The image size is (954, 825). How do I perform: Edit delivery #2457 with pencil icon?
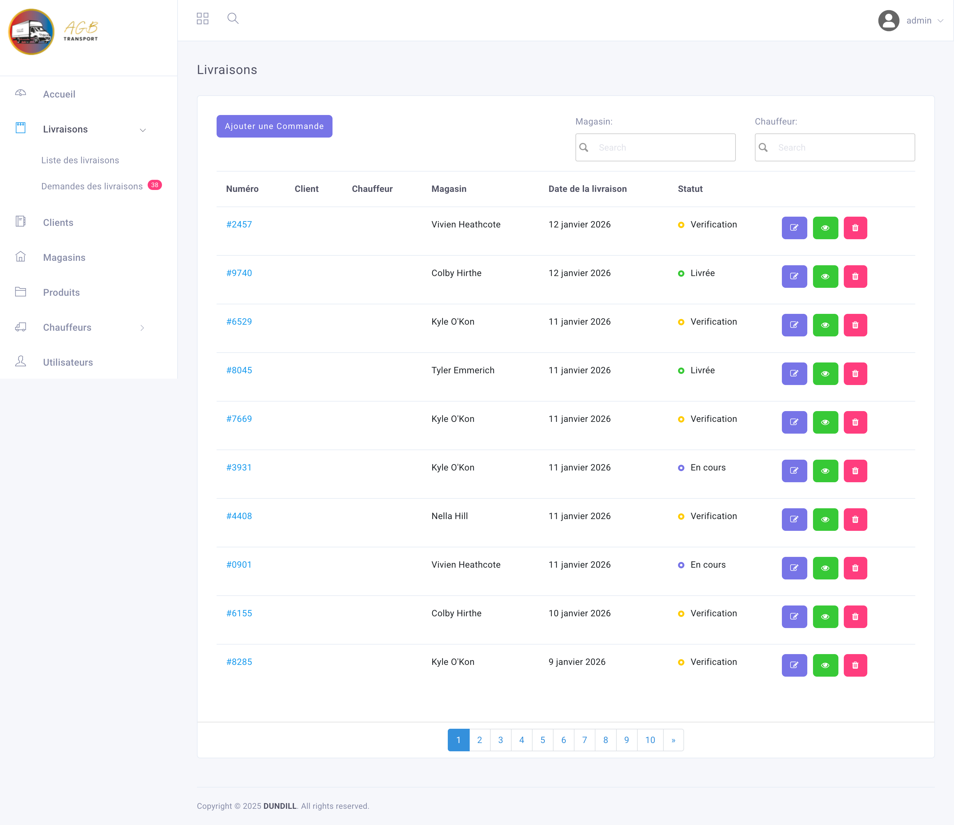pos(794,227)
